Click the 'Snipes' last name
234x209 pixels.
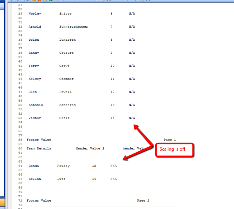coord(65,14)
